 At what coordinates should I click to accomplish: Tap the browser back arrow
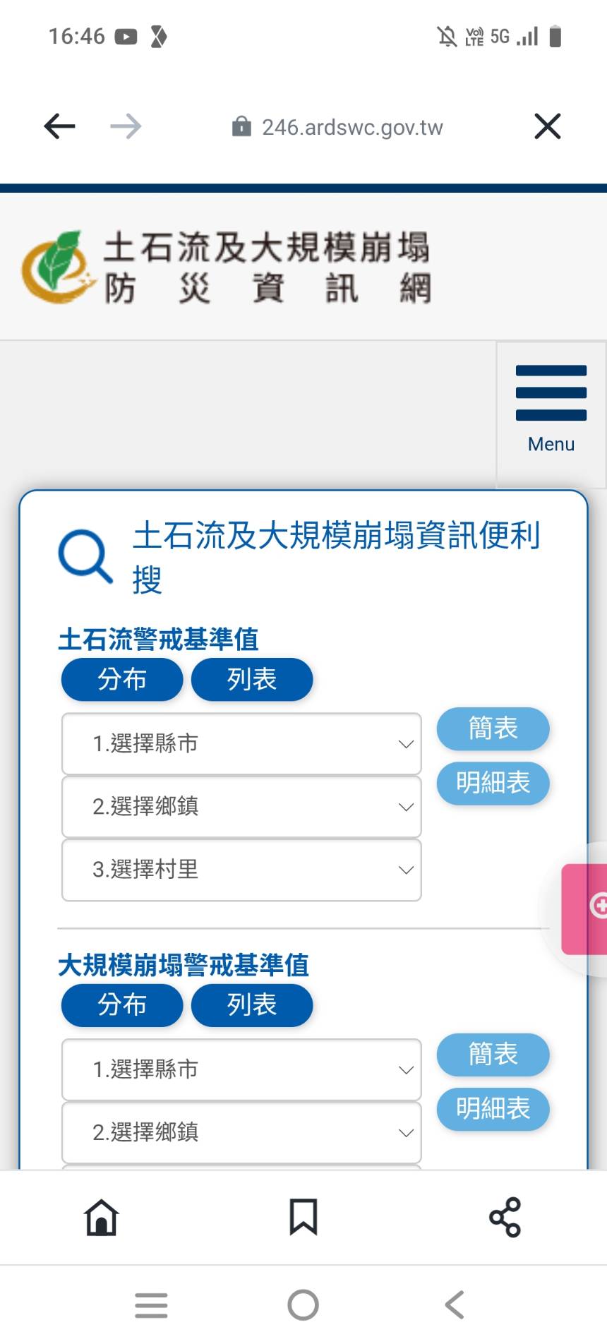pyautogui.click(x=59, y=127)
